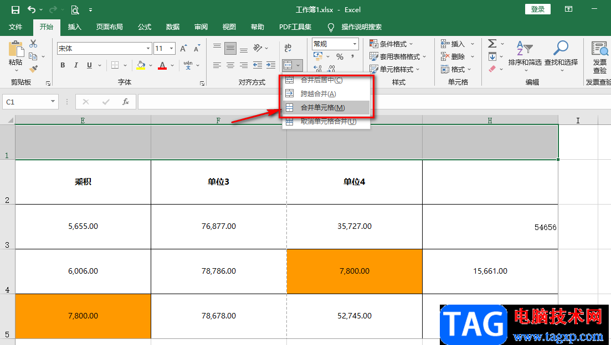Center text horizontally

click(230, 65)
